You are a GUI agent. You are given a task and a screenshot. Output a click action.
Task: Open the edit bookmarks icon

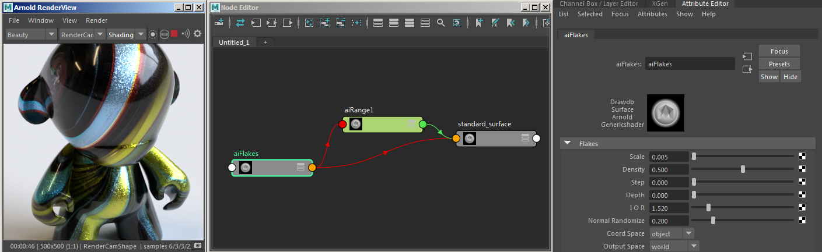(495, 23)
